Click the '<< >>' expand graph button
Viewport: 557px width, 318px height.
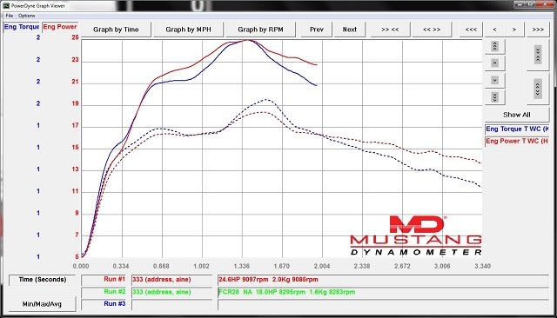432,30
